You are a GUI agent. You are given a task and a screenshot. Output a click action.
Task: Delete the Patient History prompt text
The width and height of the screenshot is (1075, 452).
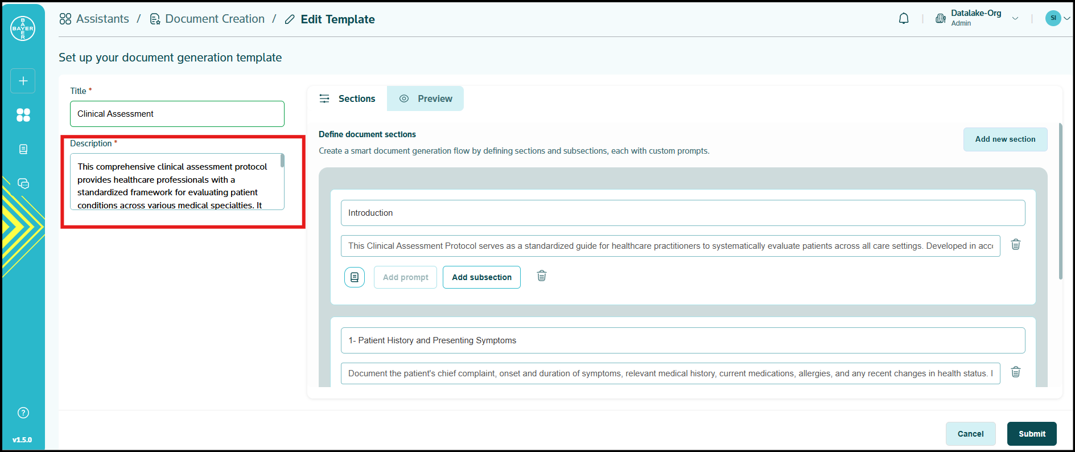click(x=1015, y=372)
